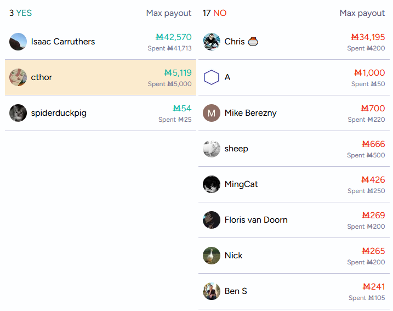The image size is (393, 311).
Task: Click the spiderduckpig username
Action: (59, 113)
